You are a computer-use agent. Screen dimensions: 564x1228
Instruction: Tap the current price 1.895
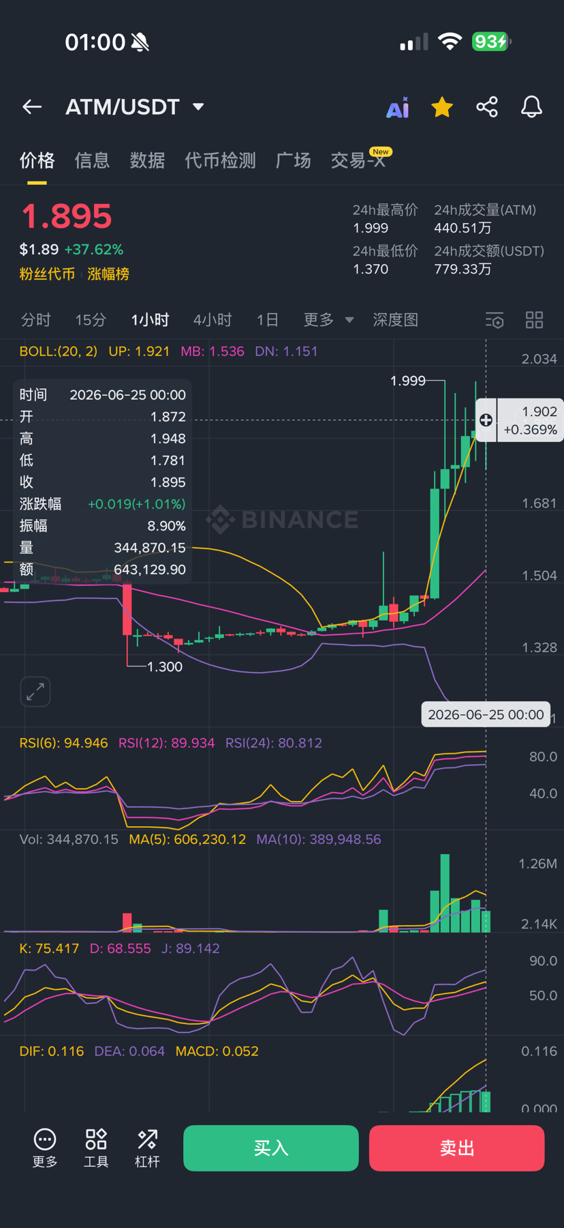[x=67, y=216]
